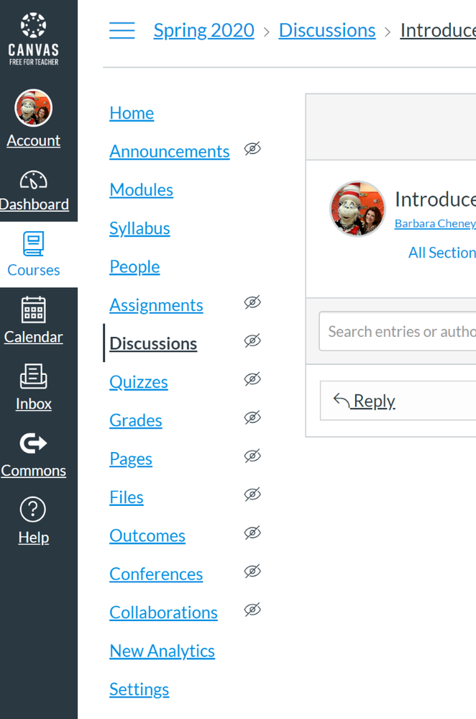Open the Settings course menu item
The image size is (476, 719).
pyautogui.click(x=139, y=689)
